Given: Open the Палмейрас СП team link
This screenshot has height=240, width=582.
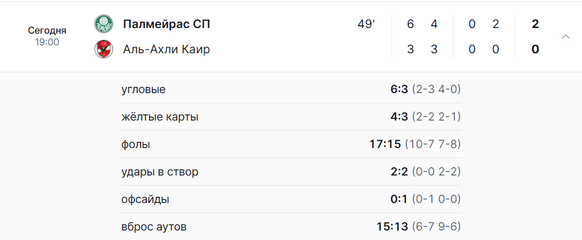Looking at the screenshot, I should (x=166, y=24).
